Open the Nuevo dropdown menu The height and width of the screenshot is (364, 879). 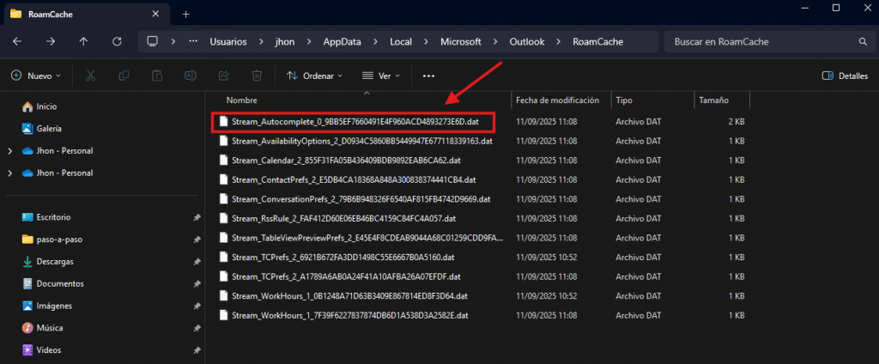[36, 76]
